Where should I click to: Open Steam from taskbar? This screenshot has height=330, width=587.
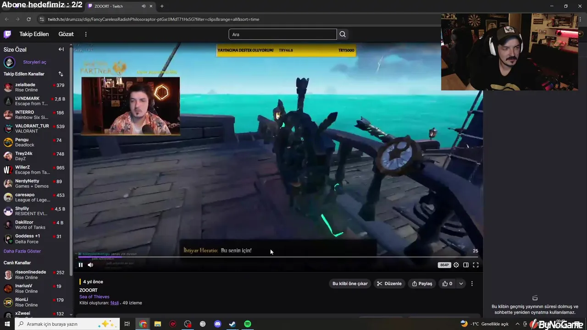point(233,324)
